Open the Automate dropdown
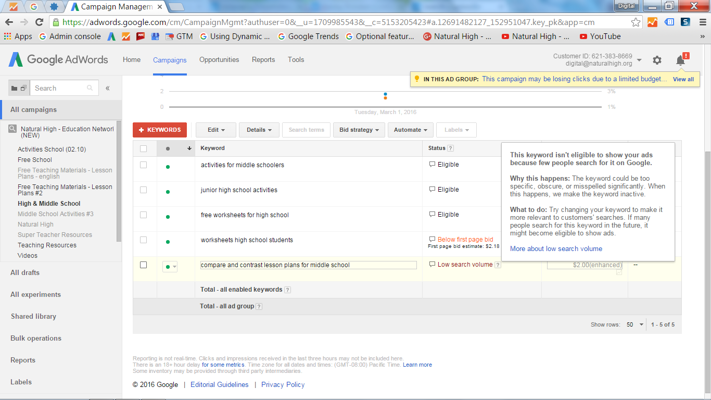The image size is (711, 400). click(411, 130)
